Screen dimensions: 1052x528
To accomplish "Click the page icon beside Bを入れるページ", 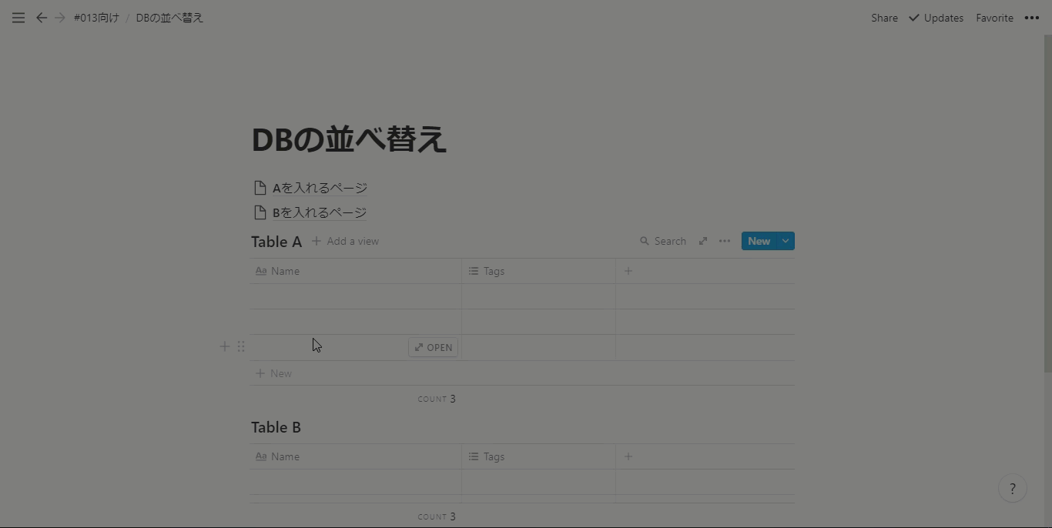I will click(x=260, y=212).
